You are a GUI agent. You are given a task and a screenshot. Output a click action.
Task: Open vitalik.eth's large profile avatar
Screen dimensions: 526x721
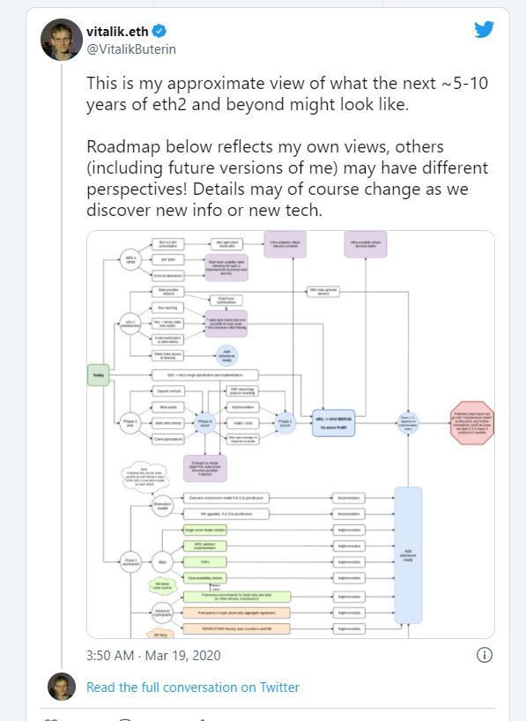tap(62, 40)
